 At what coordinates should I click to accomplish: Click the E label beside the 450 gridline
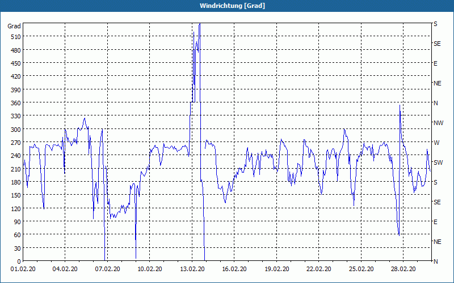(435, 63)
